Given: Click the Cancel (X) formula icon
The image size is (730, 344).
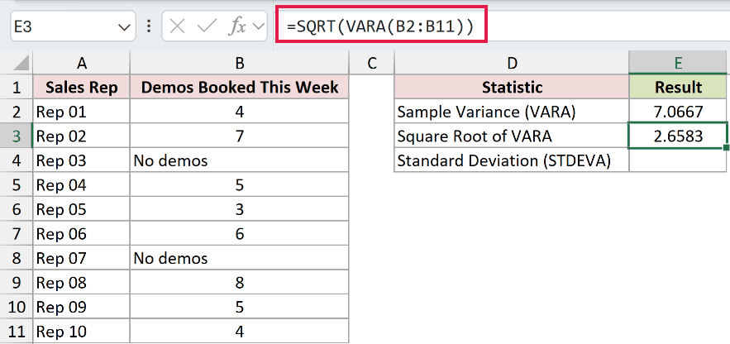Looking at the screenshot, I should (x=178, y=27).
